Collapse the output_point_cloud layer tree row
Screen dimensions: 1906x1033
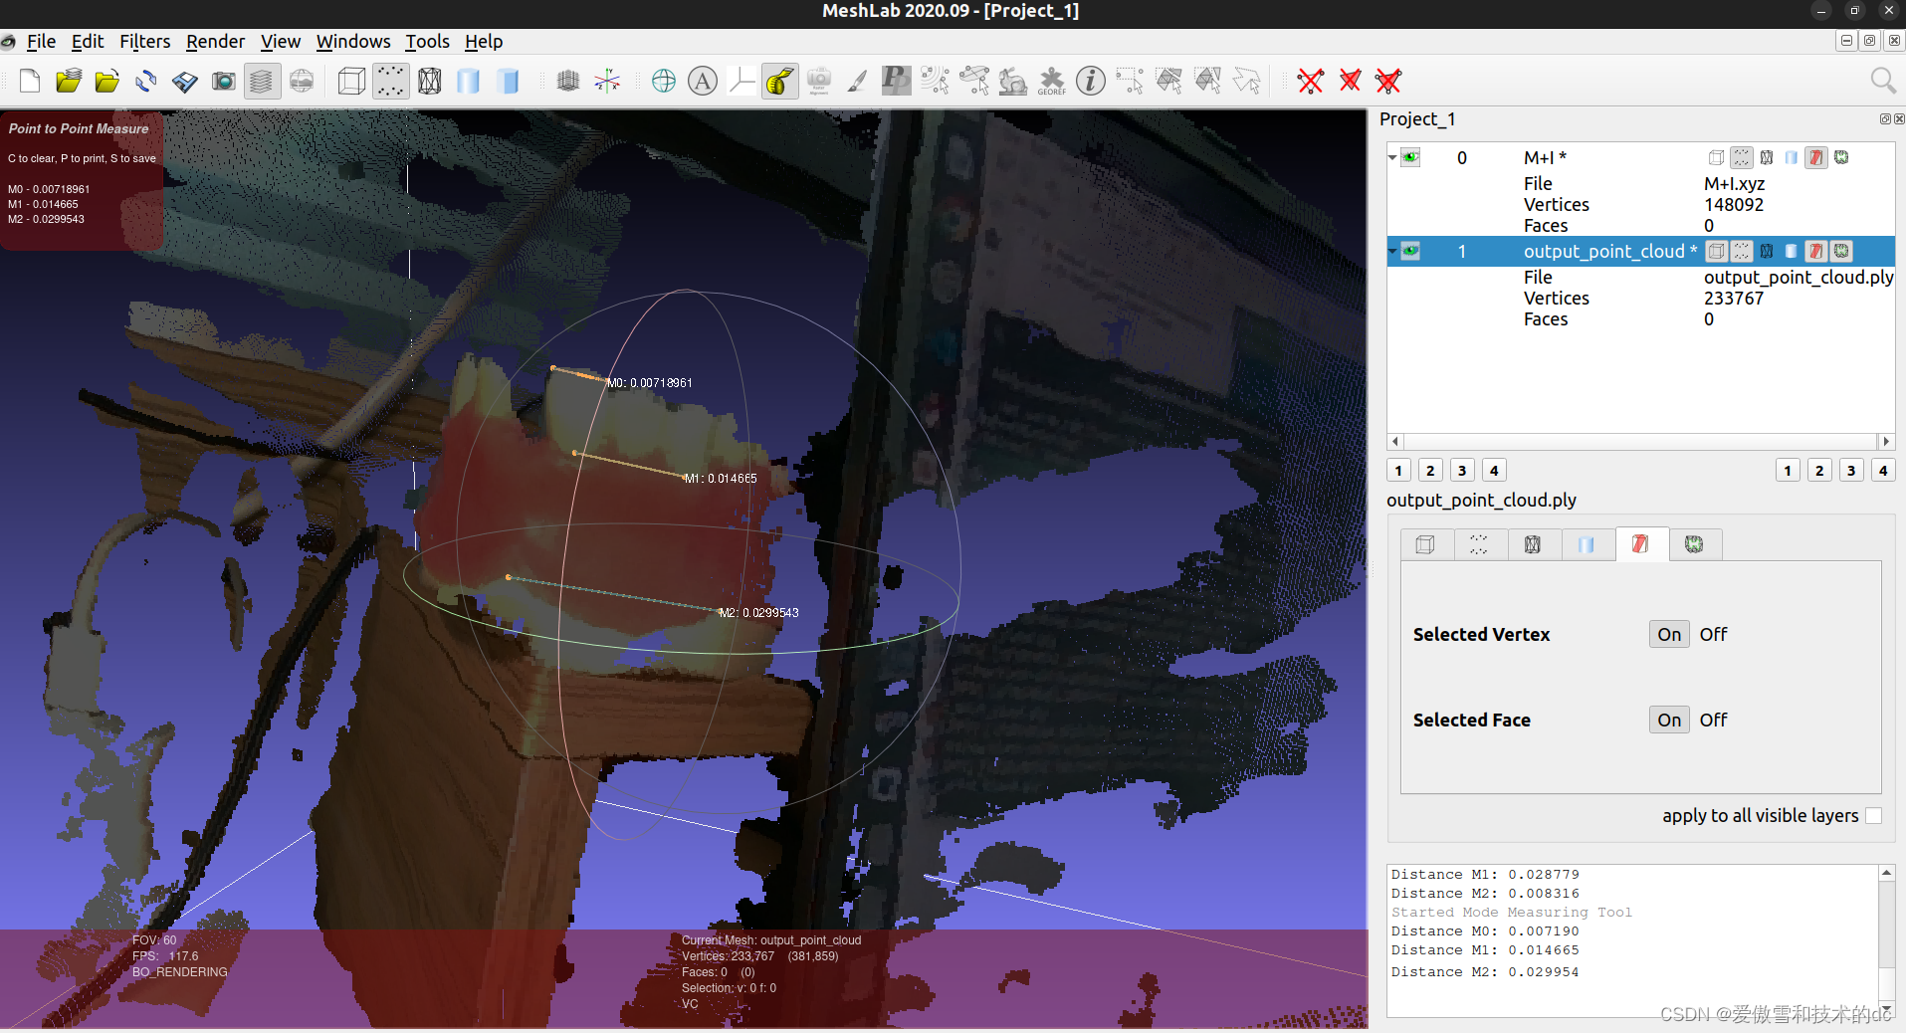click(x=1392, y=251)
